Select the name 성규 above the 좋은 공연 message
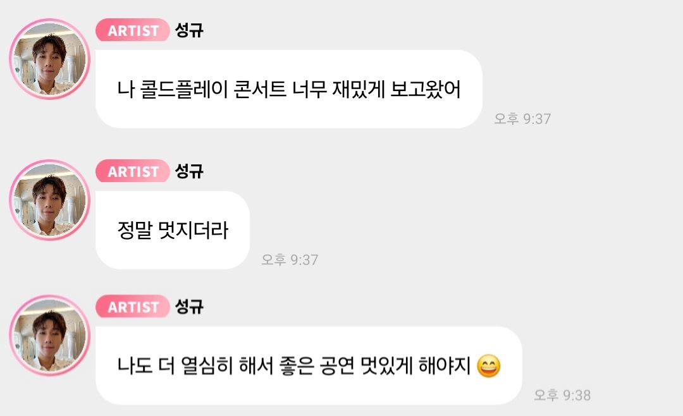Image resolution: width=683 pixels, height=416 pixels. (x=189, y=306)
